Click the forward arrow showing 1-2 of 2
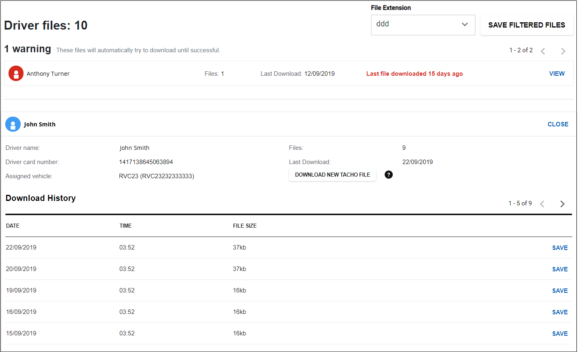The height and width of the screenshot is (352, 578). point(563,51)
